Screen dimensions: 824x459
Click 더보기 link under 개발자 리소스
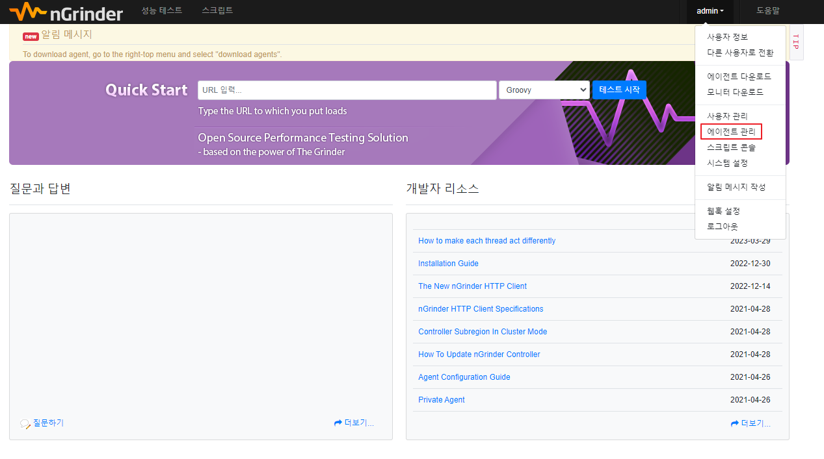click(756, 423)
